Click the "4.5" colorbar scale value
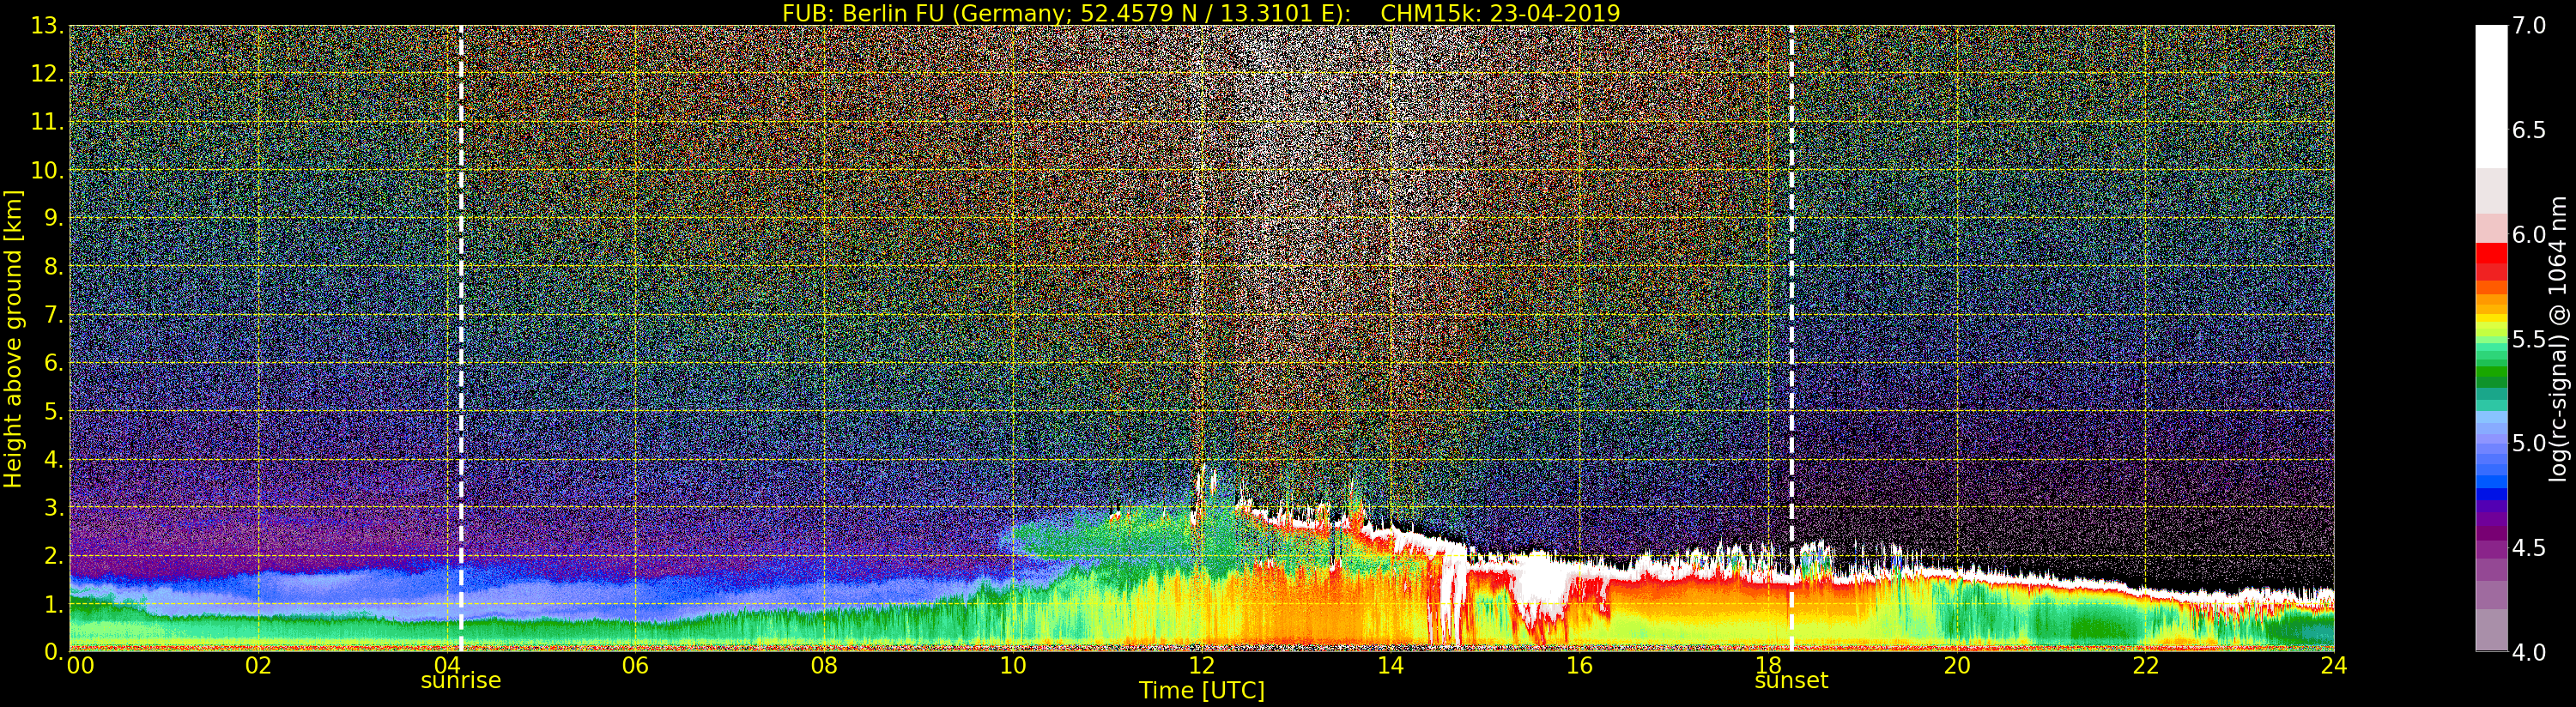 click(2529, 548)
